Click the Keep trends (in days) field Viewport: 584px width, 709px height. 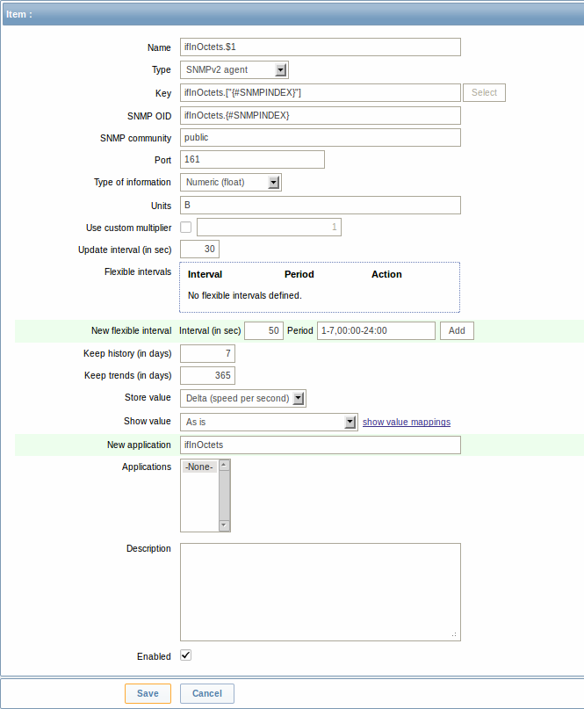(x=207, y=375)
